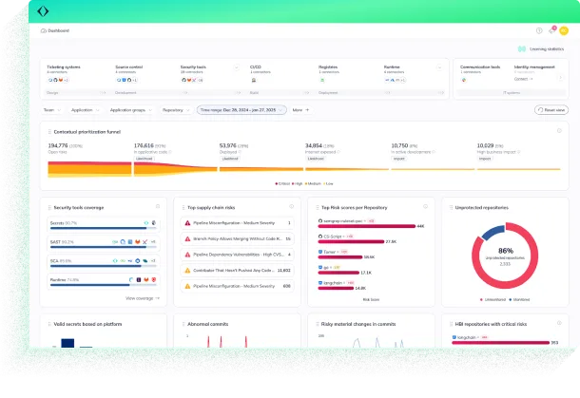Click the Secrets coverage progress bar
Screen dimensions: 580x398
pyautogui.click(x=103, y=228)
